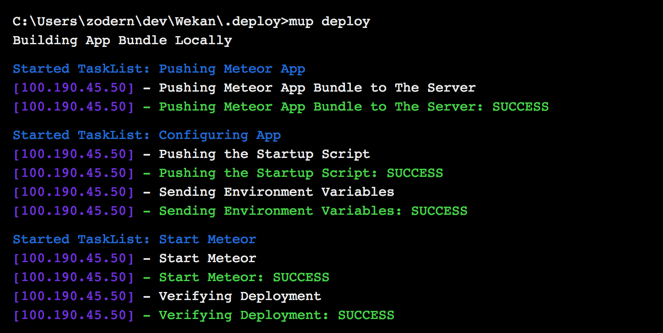Click the white 'Start Meteor' task line
The height and width of the screenshot is (333, 663).
pos(135,258)
